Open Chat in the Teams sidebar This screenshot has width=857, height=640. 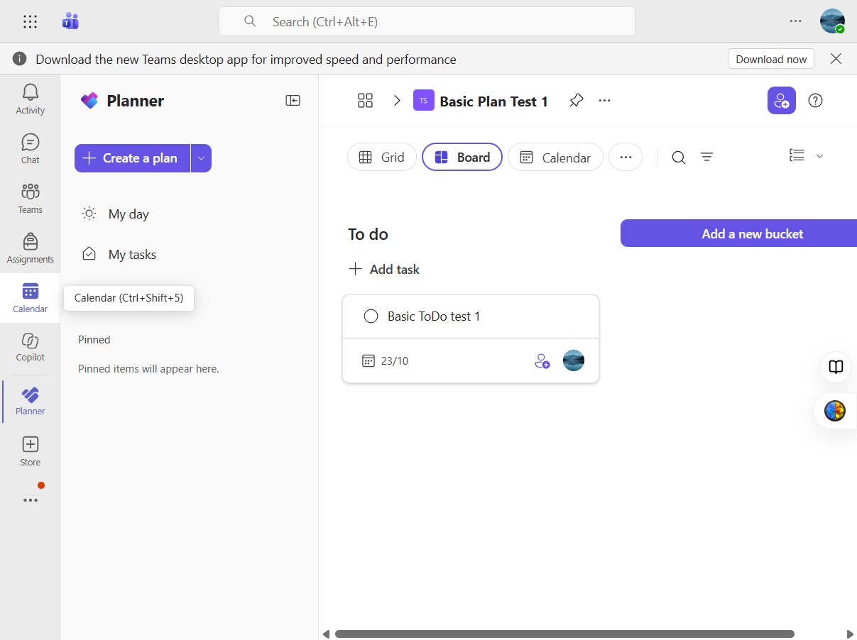point(30,149)
